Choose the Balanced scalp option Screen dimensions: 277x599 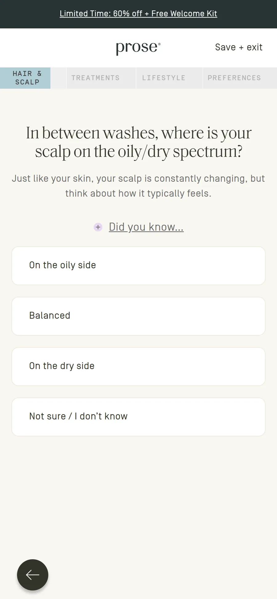(138, 316)
